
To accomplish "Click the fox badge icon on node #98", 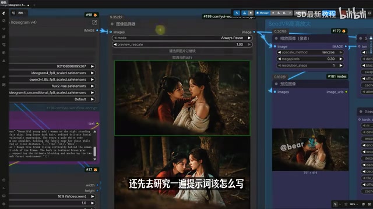I will 95,15.
